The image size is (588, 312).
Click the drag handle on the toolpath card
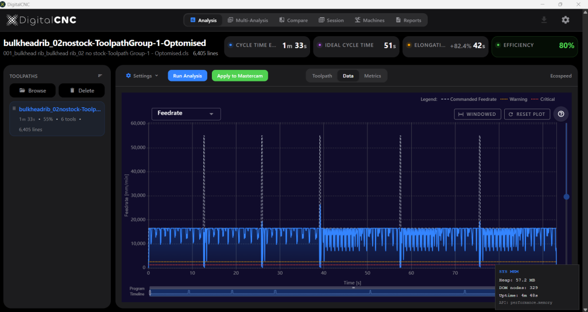(14, 108)
